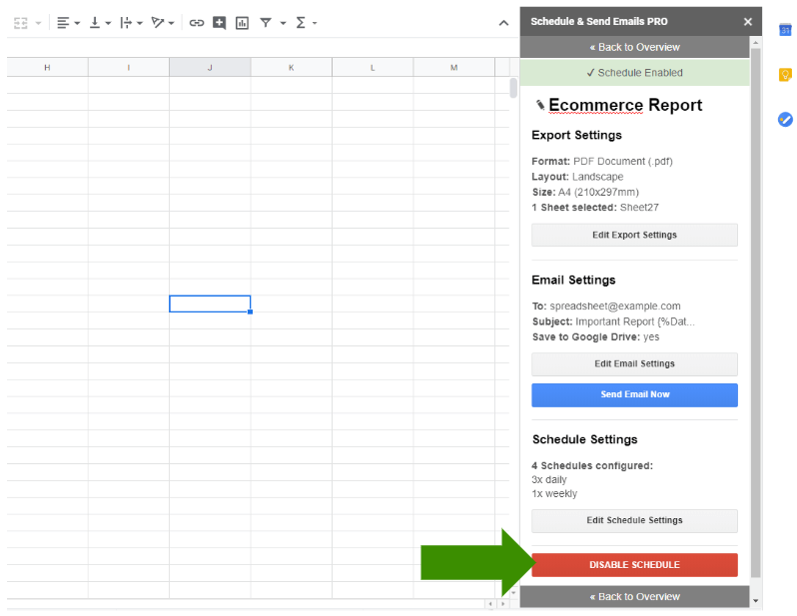Image resolution: width=797 pixels, height=616 pixels.
Task: Collapse the toolbar with the up chevron
Action: [x=503, y=22]
